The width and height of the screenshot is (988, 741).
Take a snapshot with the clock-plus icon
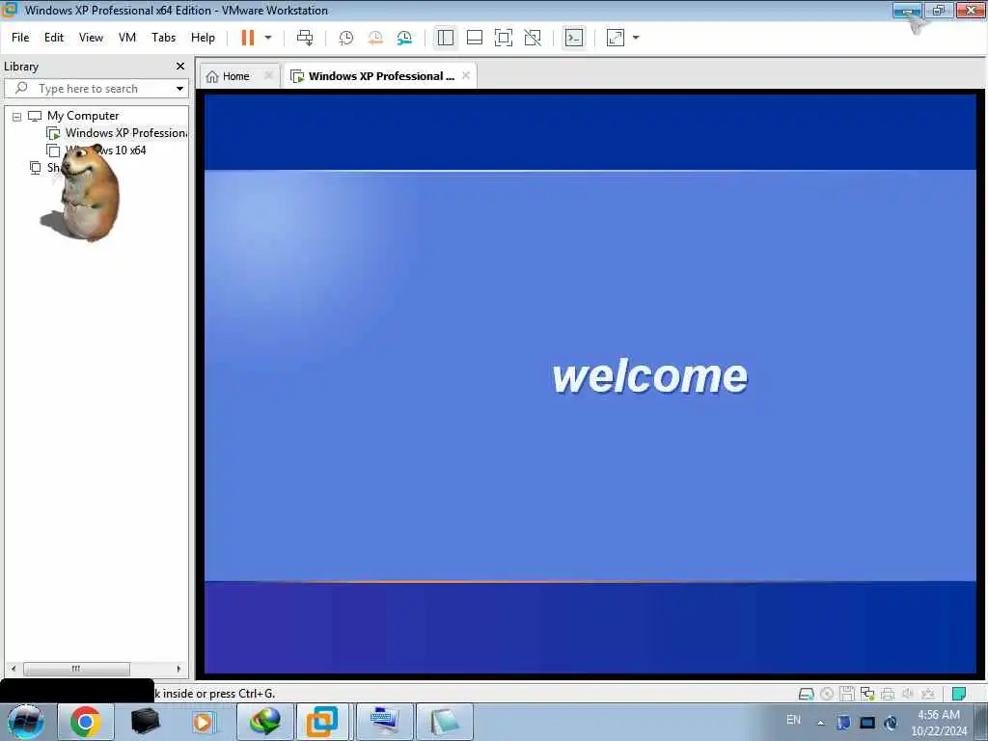(x=346, y=38)
